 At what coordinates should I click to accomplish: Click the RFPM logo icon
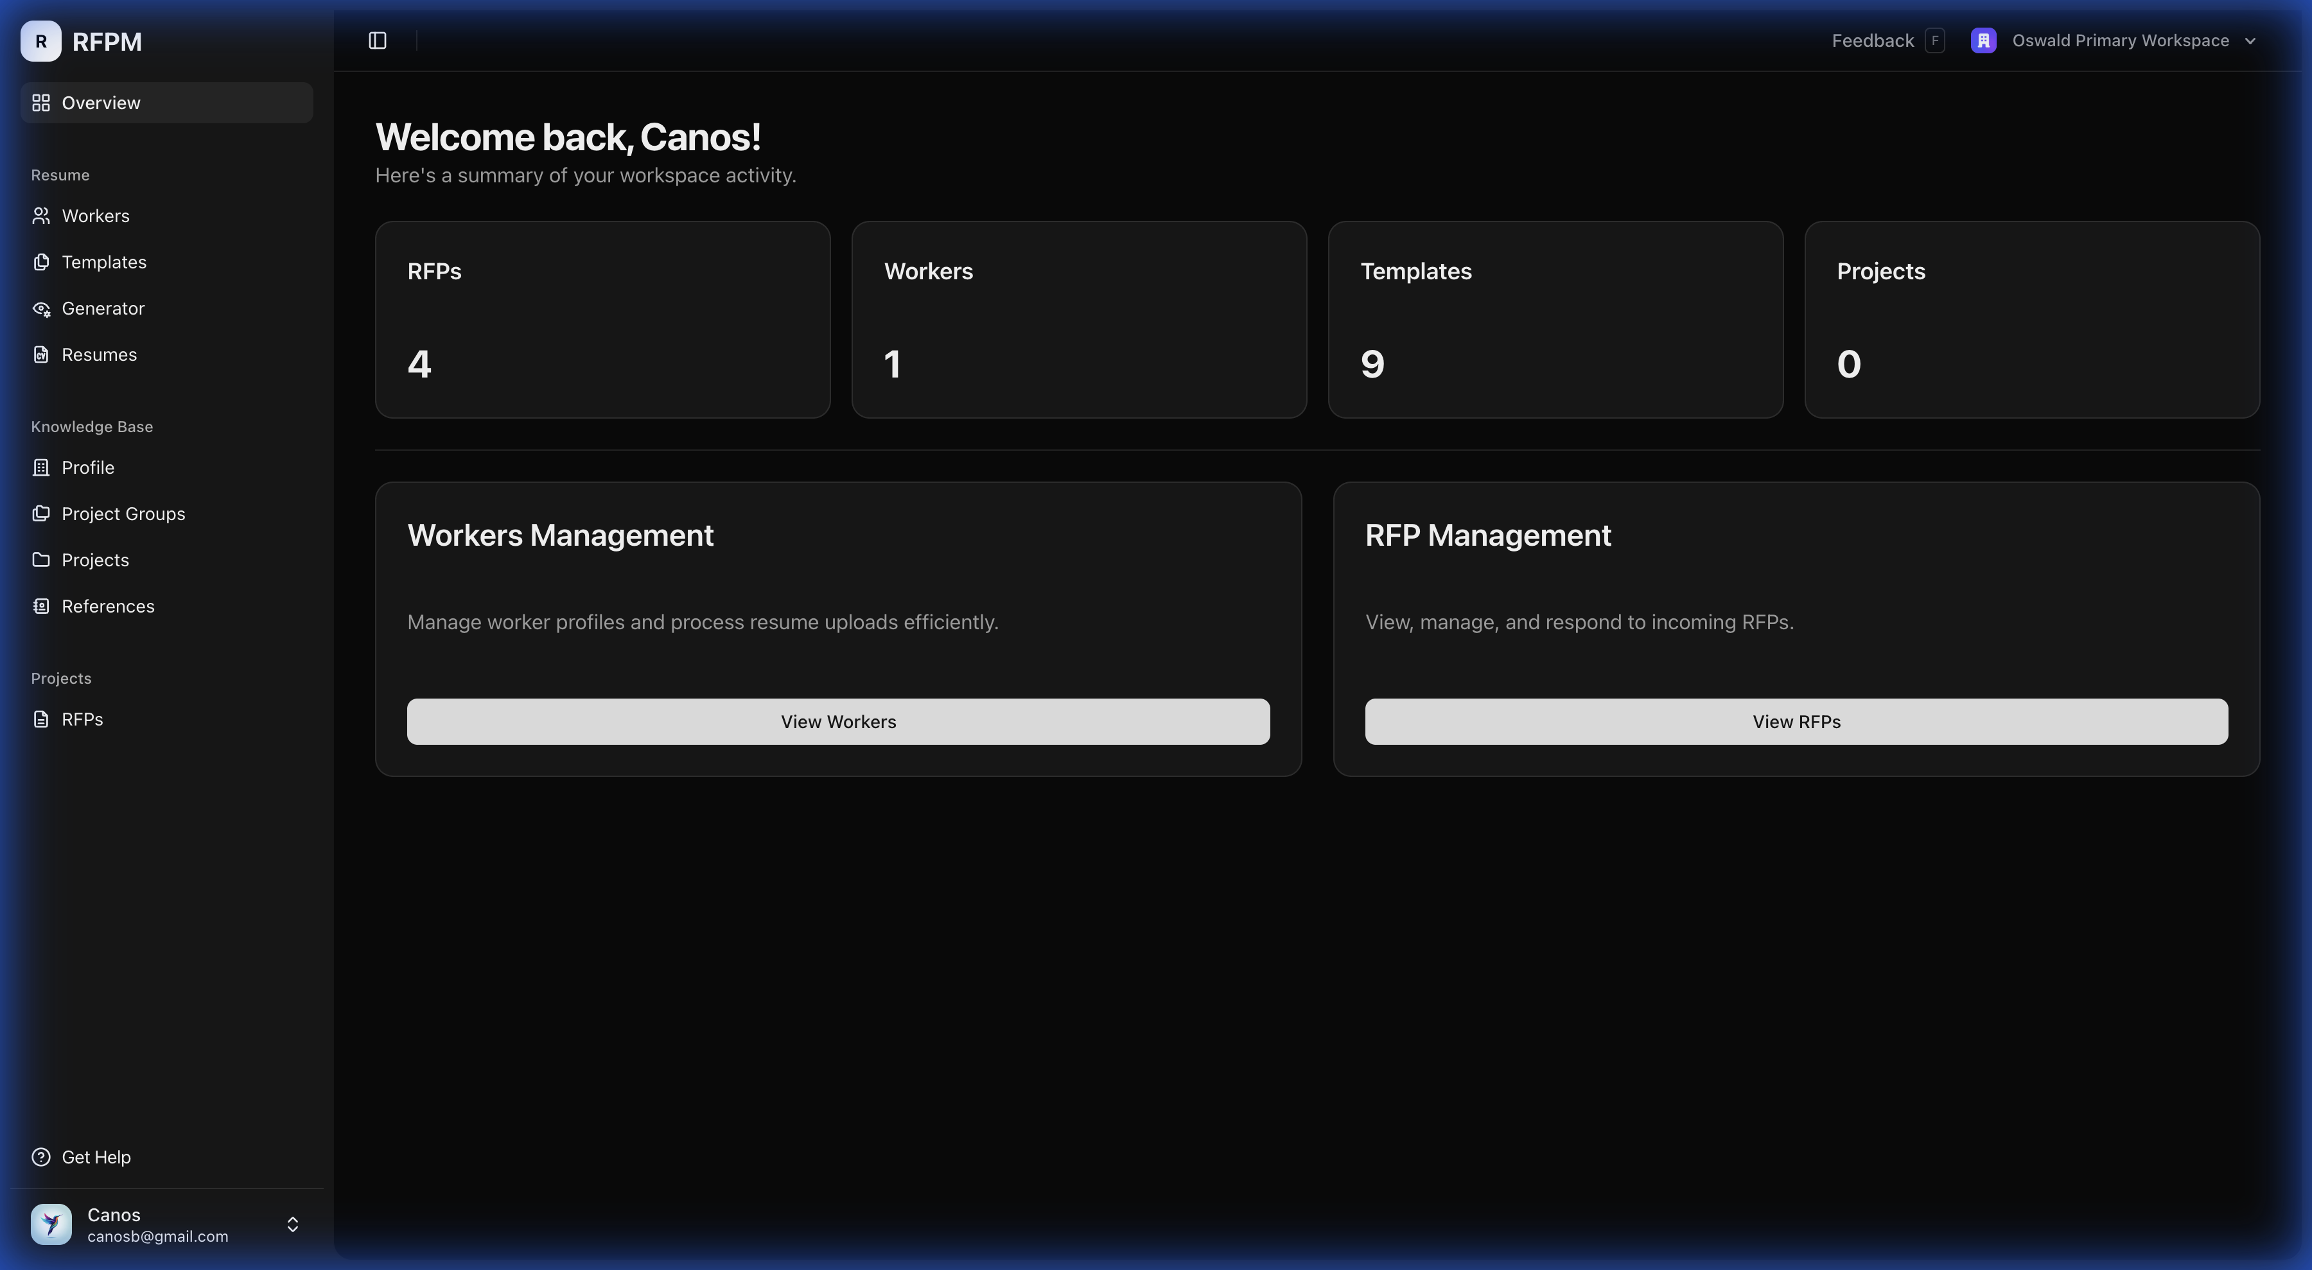39,40
